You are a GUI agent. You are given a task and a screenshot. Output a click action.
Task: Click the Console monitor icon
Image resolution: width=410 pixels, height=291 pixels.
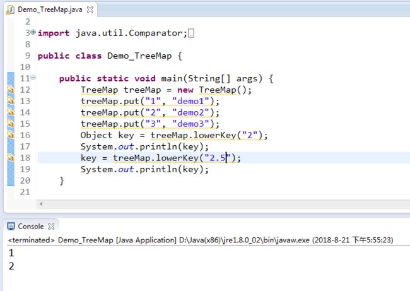pos(11,227)
